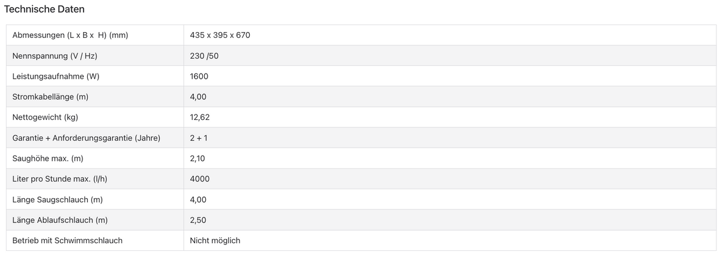Click the 'Länge Saugschlauch (m)' label
The height and width of the screenshot is (258, 720).
(58, 200)
